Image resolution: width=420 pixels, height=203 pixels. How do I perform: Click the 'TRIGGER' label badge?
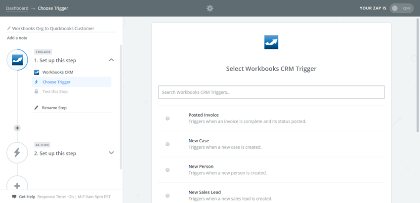pos(43,52)
